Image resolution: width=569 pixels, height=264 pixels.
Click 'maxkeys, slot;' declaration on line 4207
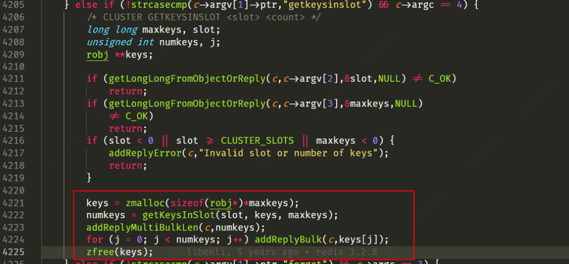click(x=181, y=30)
